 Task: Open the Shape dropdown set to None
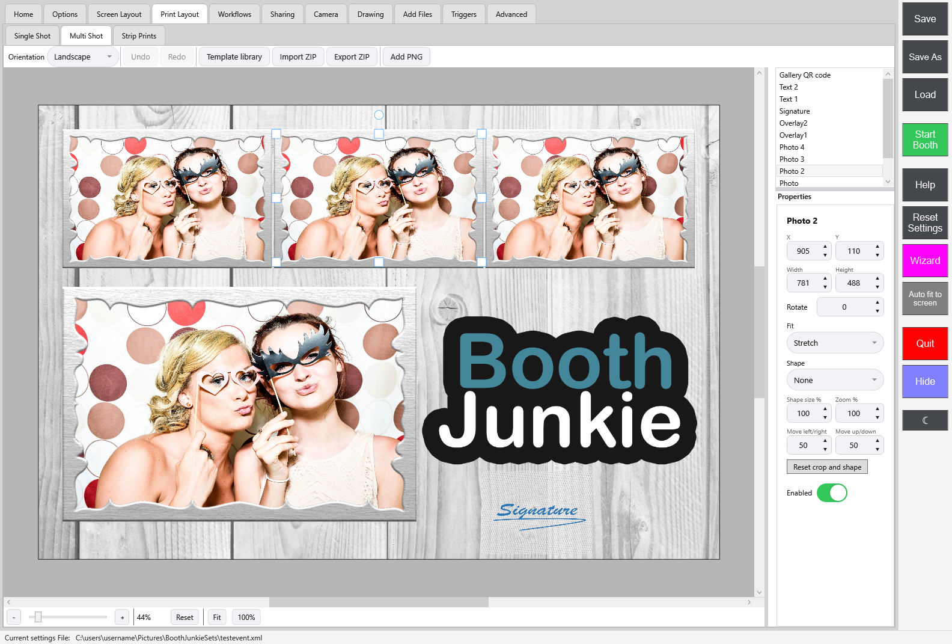(x=835, y=380)
